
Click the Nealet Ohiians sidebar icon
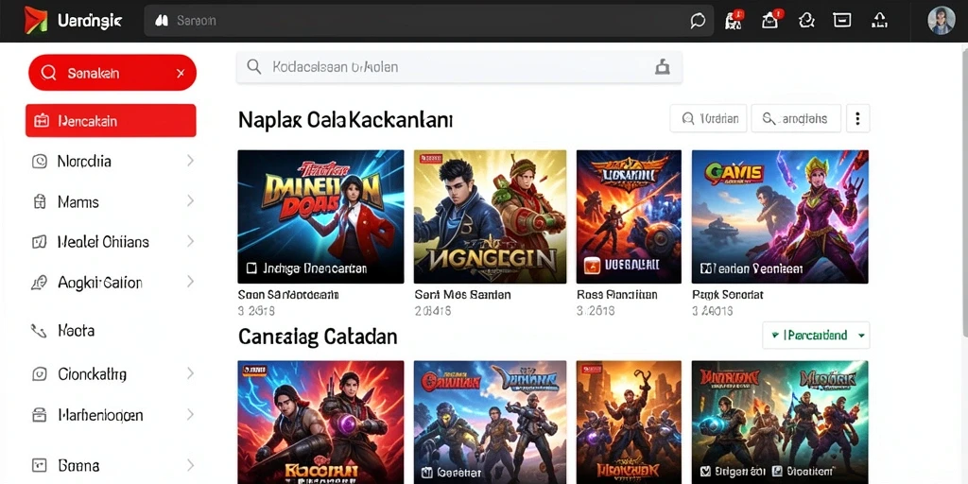[39, 242]
